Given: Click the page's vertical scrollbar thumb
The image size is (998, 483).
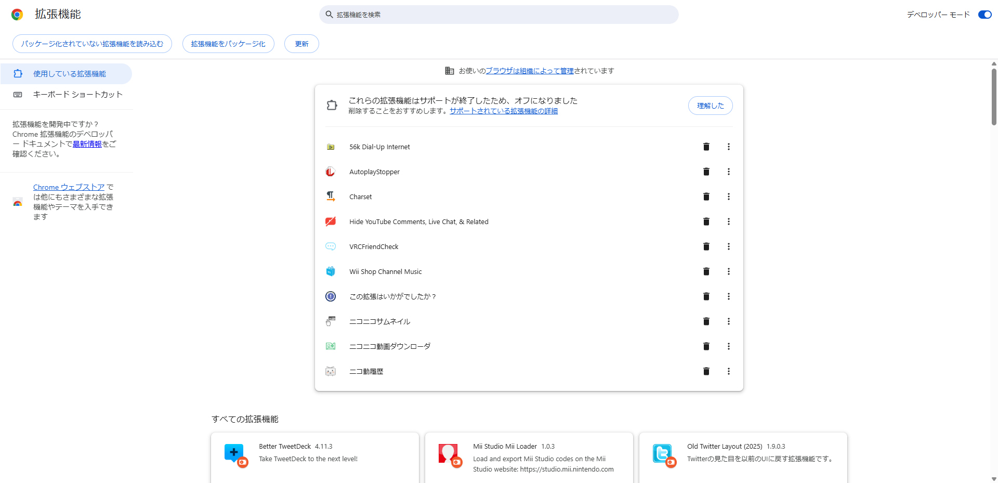Looking at the screenshot, I should pyautogui.click(x=993, y=96).
